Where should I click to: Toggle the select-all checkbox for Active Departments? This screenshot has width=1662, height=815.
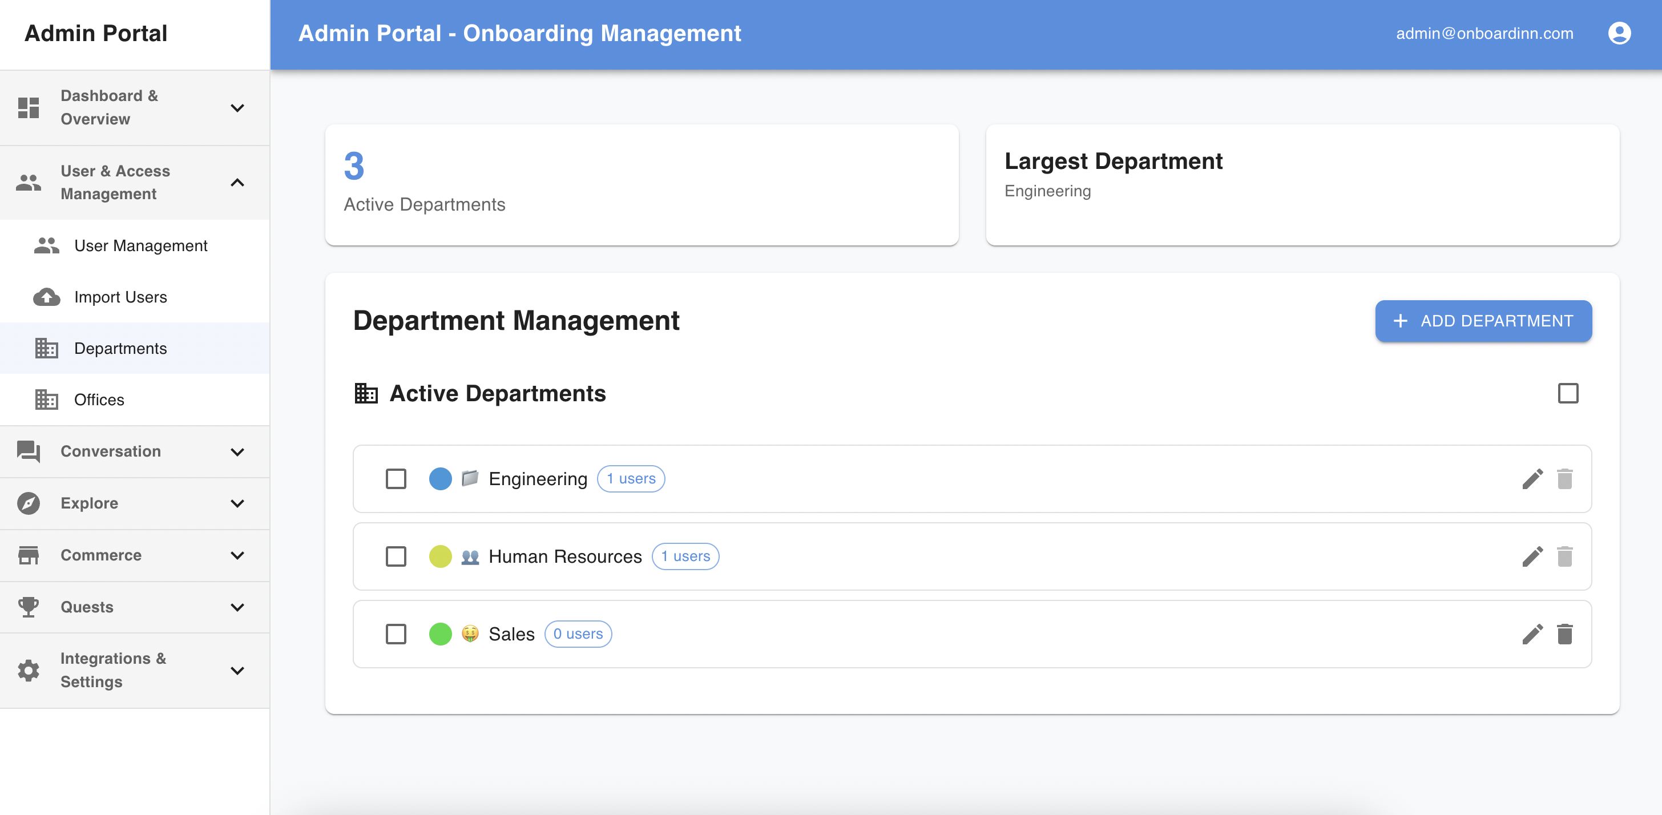1569,393
